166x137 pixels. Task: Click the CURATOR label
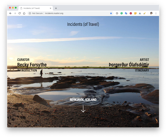23,60
